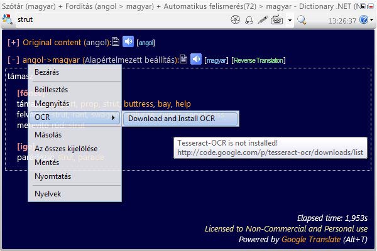Image resolution: width=377 pixels, height=251 pixels.
Task: Open the OCR submenu
Action: coord(75,117)
